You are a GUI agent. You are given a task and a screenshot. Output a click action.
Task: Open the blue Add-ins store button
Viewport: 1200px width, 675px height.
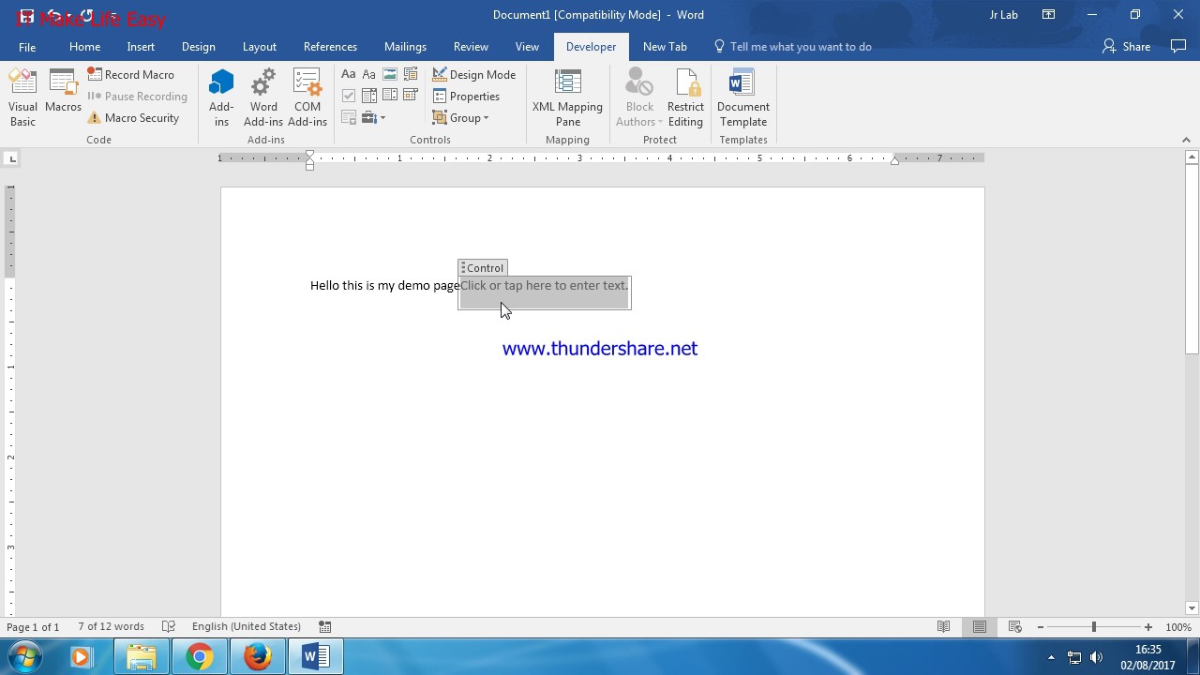tap(221, 97)
